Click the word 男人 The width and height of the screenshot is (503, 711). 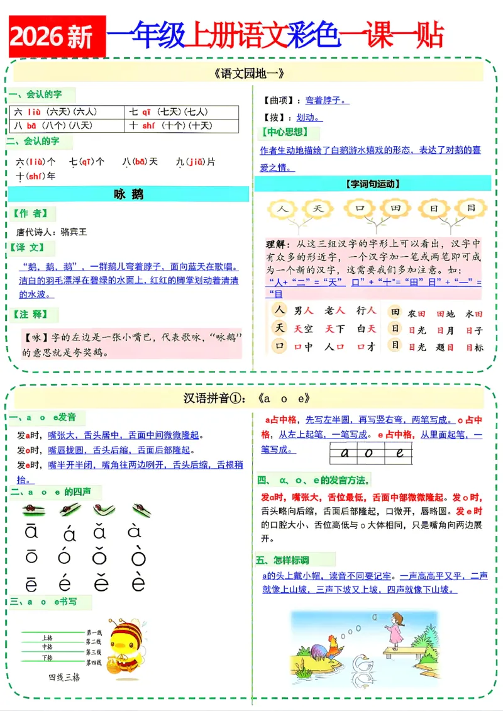coord(304,311)
